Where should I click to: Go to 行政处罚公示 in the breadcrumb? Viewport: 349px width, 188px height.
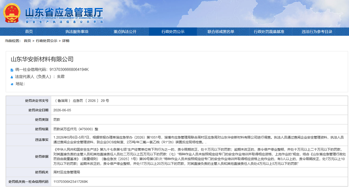(x=47, y=41)
